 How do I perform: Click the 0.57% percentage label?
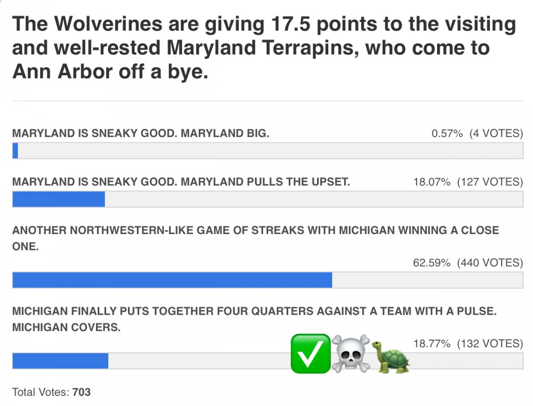pyautogui.click(x=447, y=133)
